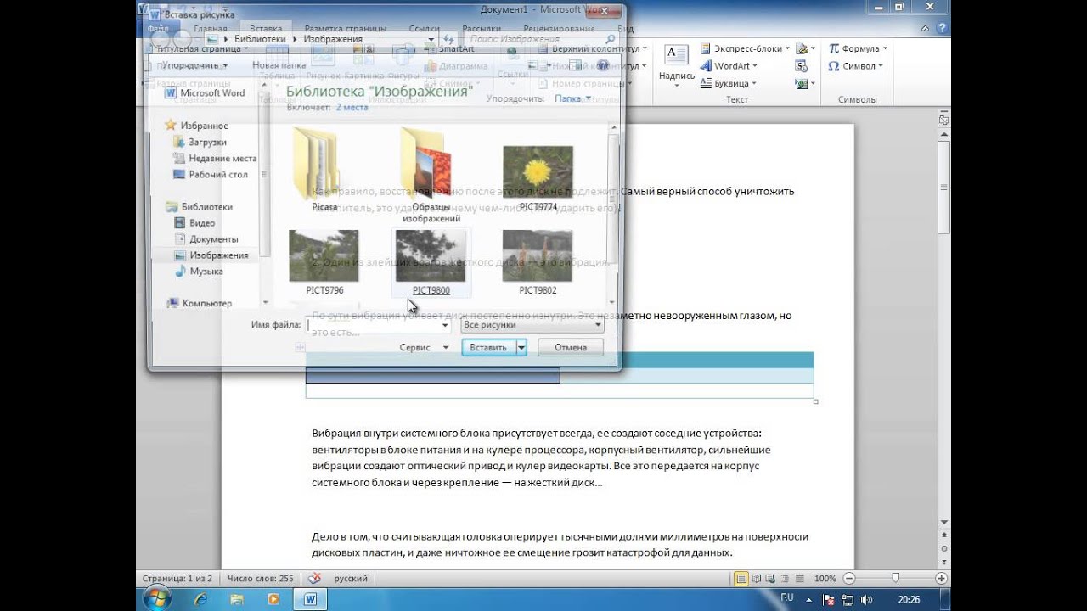Click the date and time icon in ribbon
The image size is (1087, 611).
tap(801, 65)
